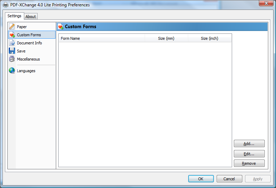Confirm with the OK button
Screen dimensions: 276x188
tap(201, 179)
